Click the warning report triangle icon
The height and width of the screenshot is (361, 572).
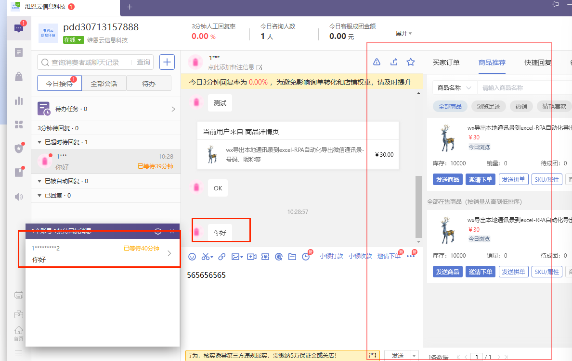pyautogui.click(x=377, y=62)
